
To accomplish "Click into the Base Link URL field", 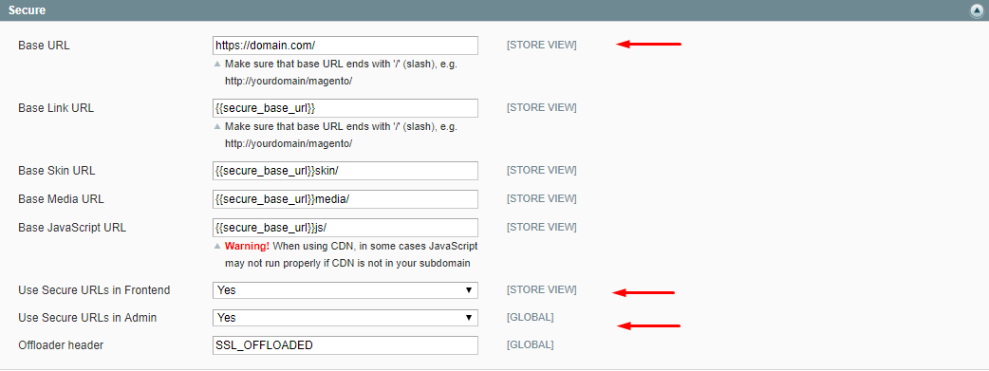I will (x=345, y=108).
